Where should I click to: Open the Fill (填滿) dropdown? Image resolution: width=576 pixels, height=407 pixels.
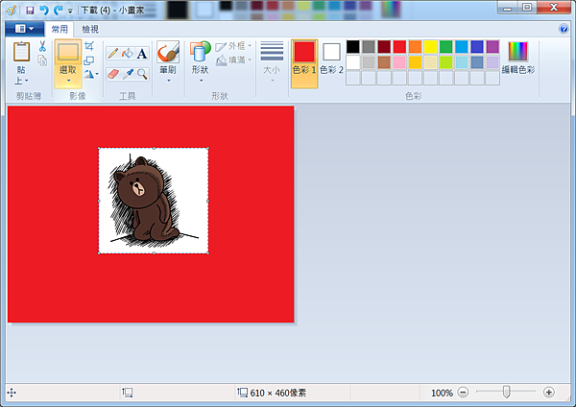coord(233,60)
